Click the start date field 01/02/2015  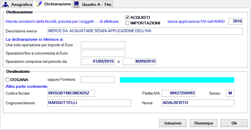pos(98,61)
